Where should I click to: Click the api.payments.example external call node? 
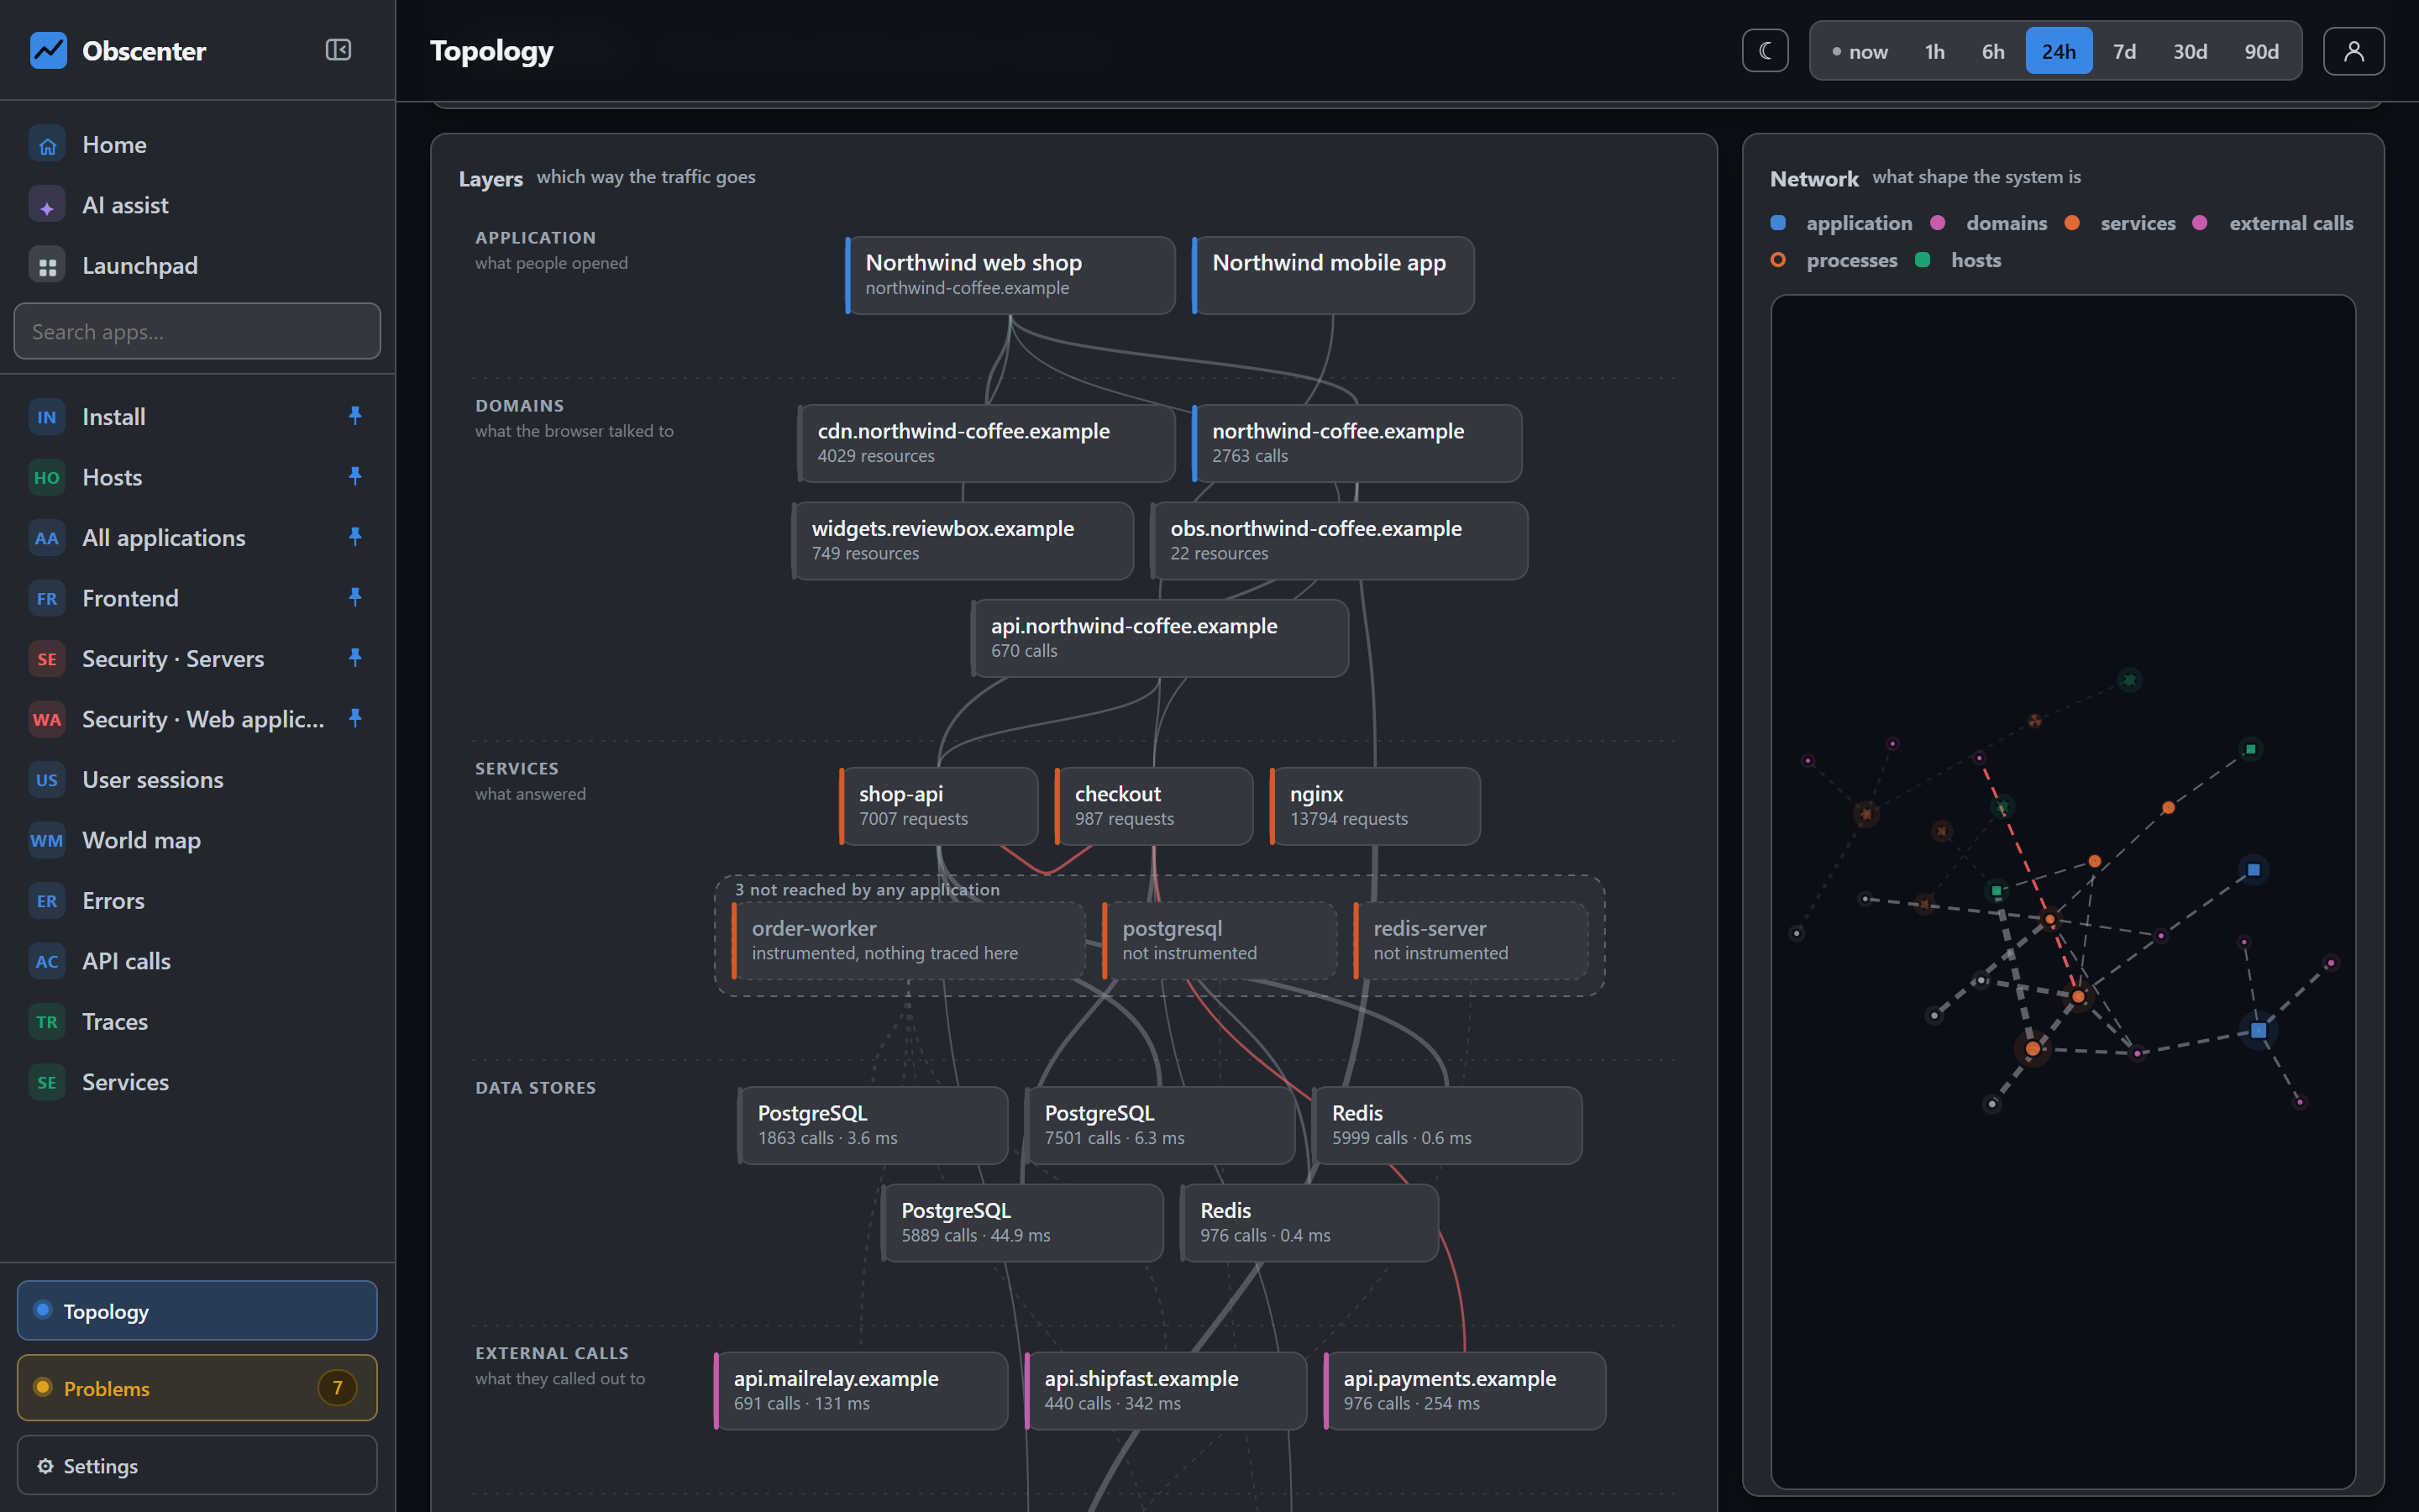pyautogui.click(x=1464, y=1391)
